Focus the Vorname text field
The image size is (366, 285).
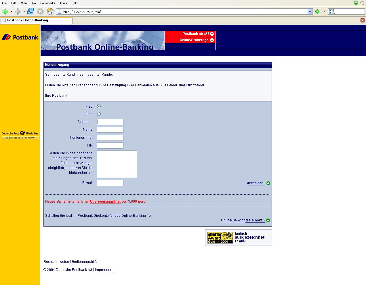[110, 122]
